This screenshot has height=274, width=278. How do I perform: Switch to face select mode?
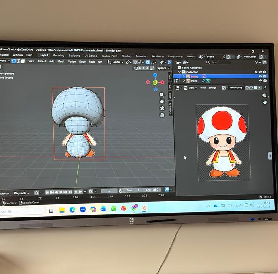pos(23,61)
